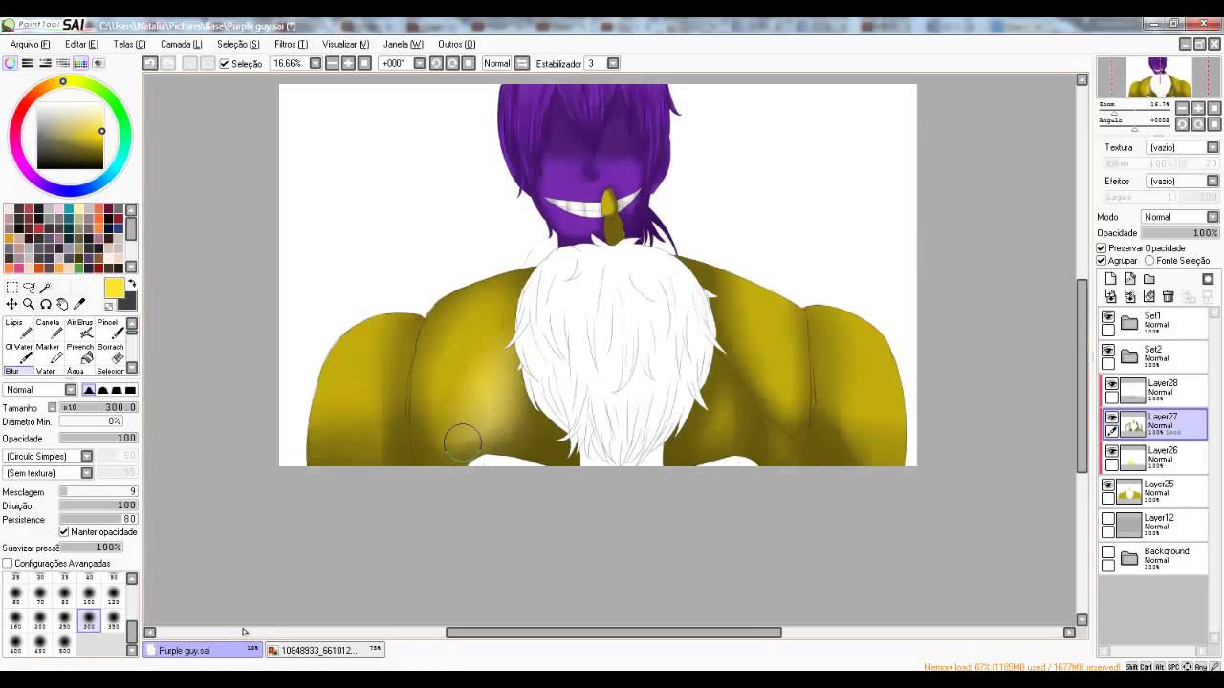Enable Configurações Avançadas checkbox
This screenshot has height=688, width=1224.
tap(8, 564)
